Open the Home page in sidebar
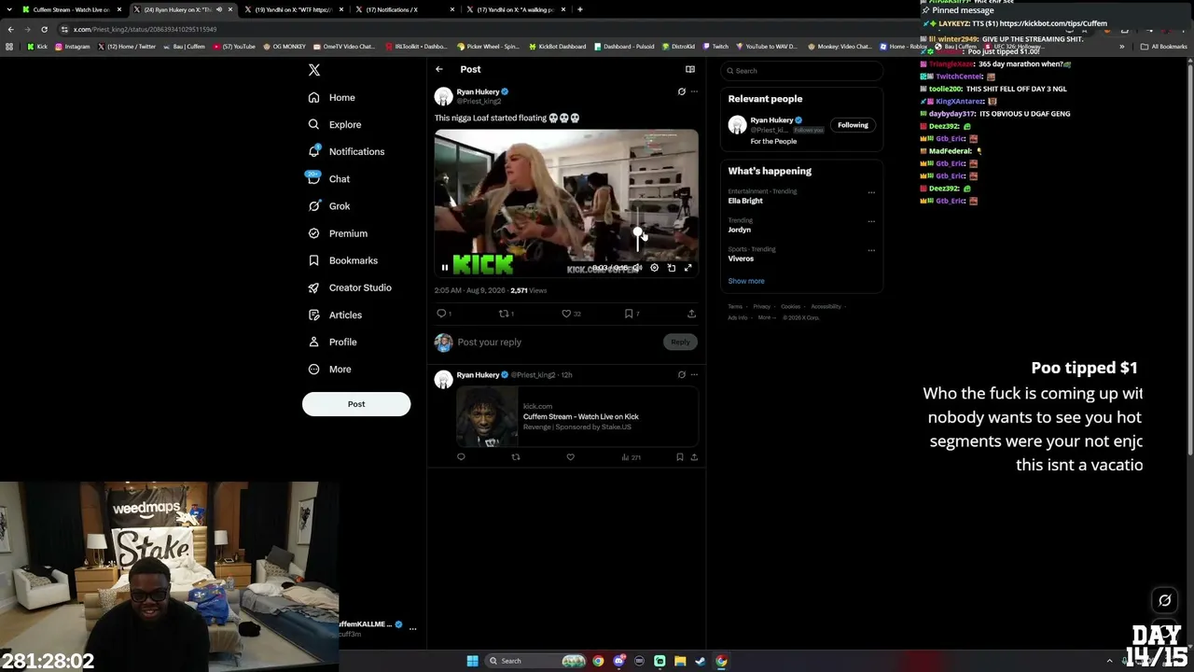This screenshot has width=1194, height=672. click(332, 97)
